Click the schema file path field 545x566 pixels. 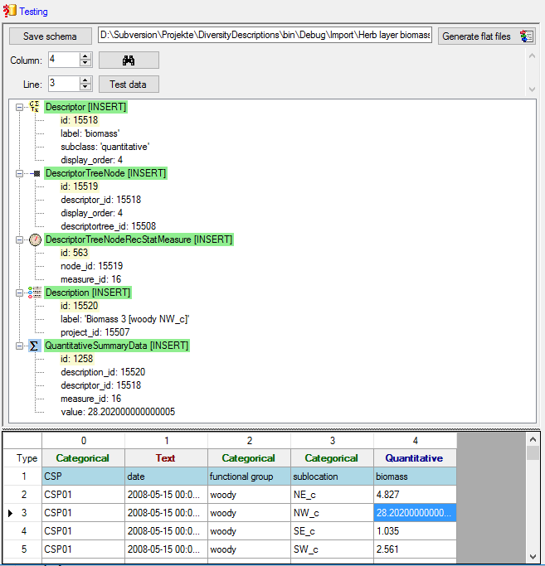[x=265, y=36]
